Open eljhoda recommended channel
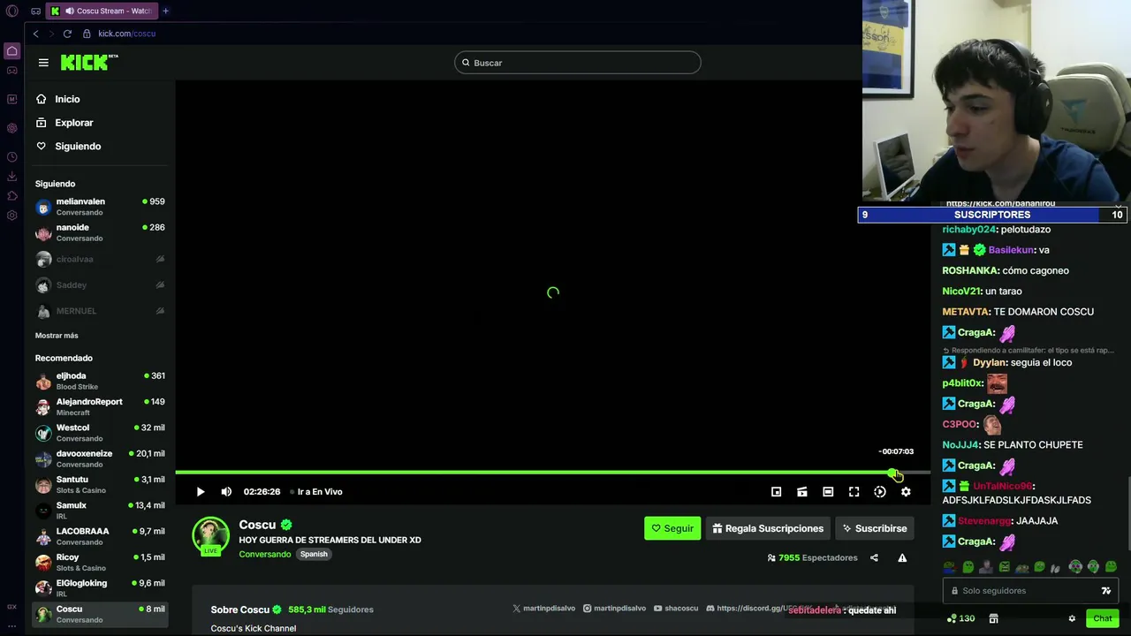 pos(100,381)
